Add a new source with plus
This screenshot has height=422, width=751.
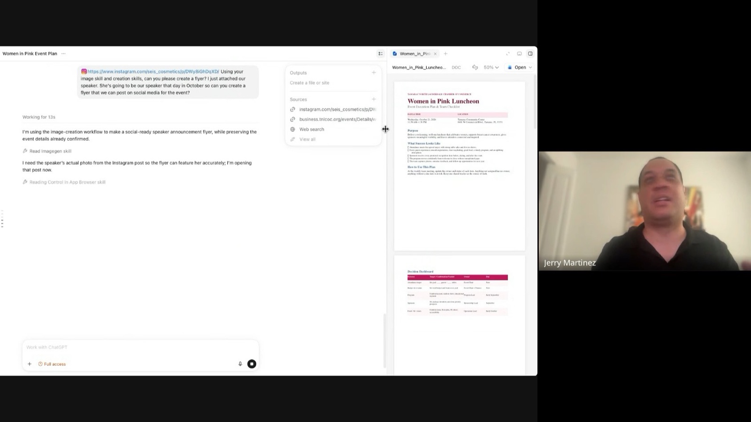(374, 99)
